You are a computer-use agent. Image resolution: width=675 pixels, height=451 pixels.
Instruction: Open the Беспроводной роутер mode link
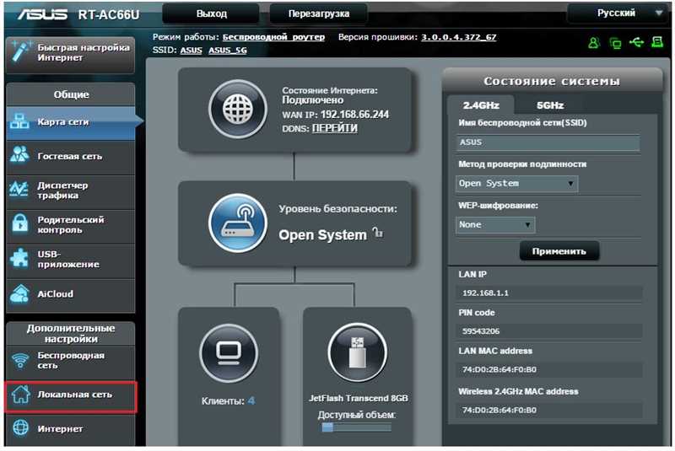click(273, 37)
